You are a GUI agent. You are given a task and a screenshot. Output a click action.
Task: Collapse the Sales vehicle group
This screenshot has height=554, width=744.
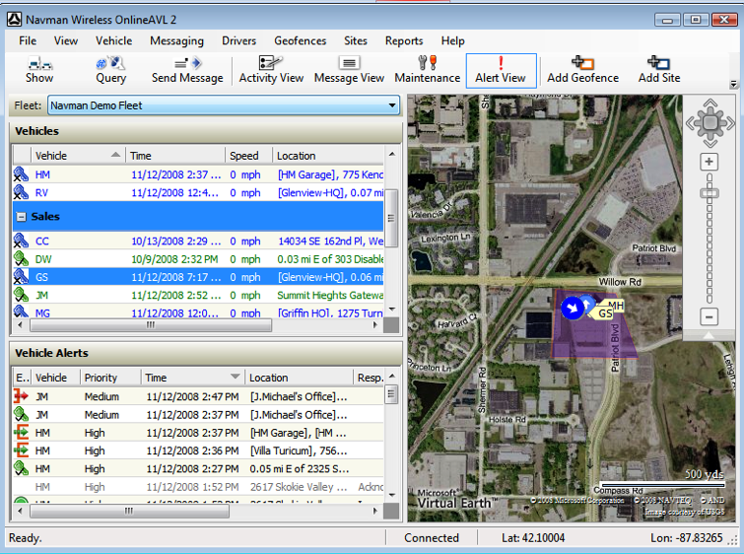pos(21,217)
